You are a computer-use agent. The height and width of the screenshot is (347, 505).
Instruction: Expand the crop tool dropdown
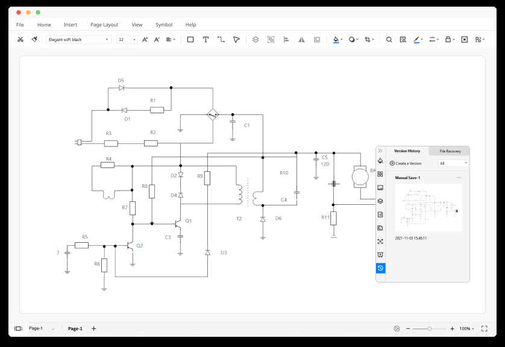(x=373, y=40)
